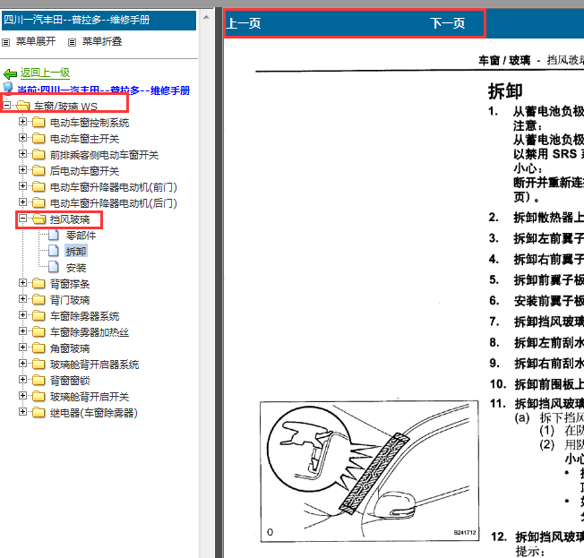Click the page icon beside 拆卸
This screenshot has width=584, height=558.
[x=54, y=251]
